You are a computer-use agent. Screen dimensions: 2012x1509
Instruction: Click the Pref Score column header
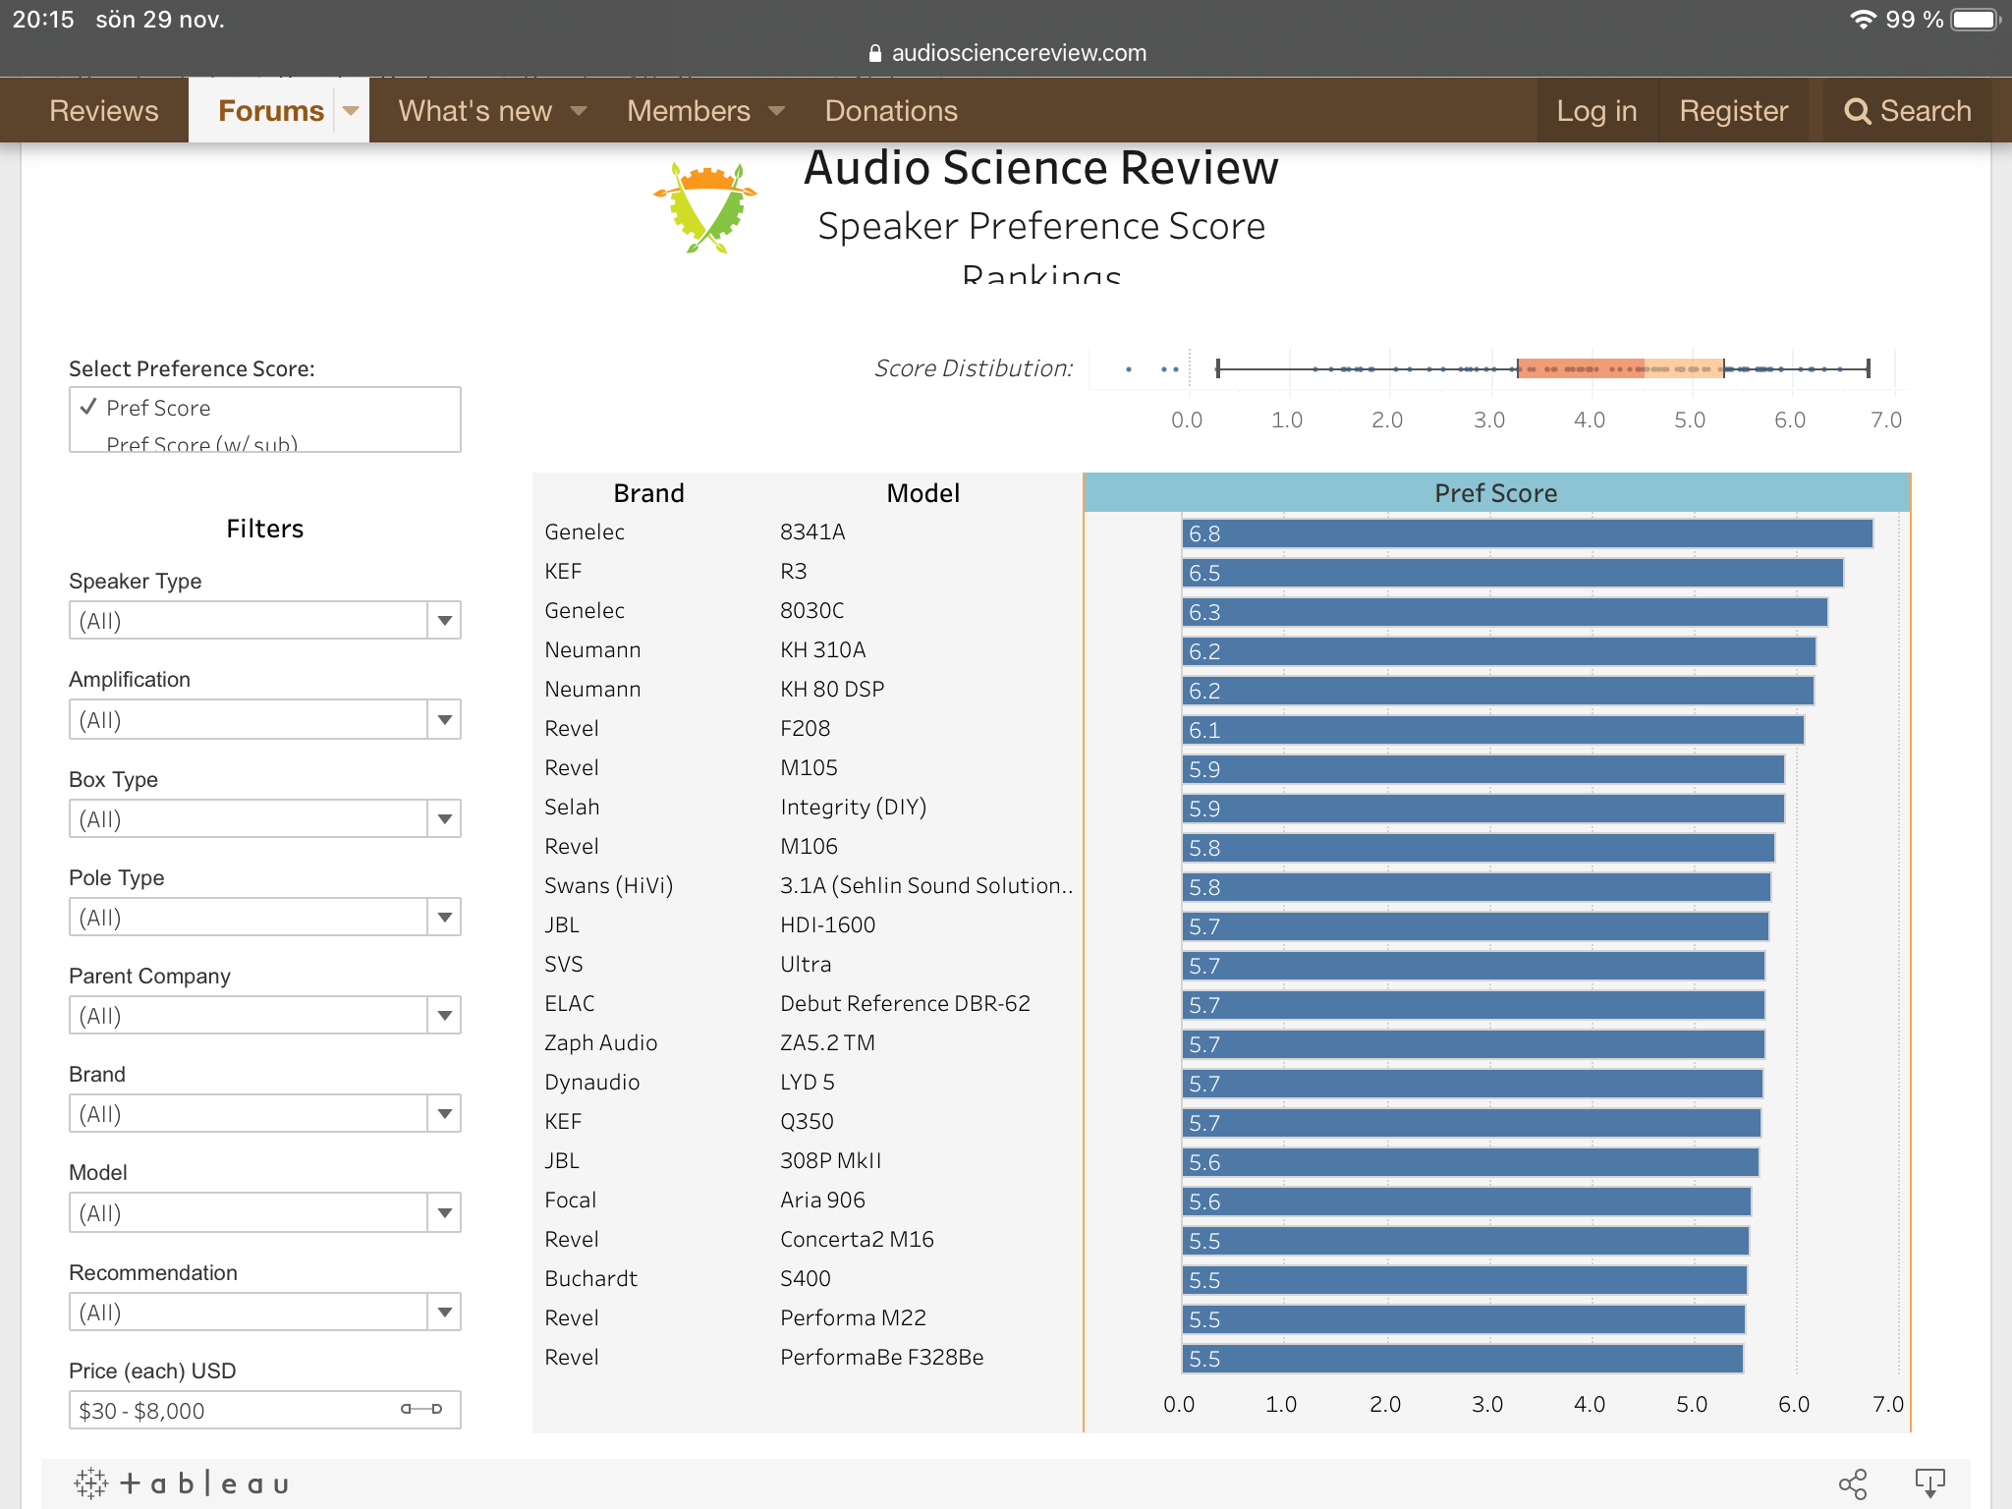coord(1496,493)
